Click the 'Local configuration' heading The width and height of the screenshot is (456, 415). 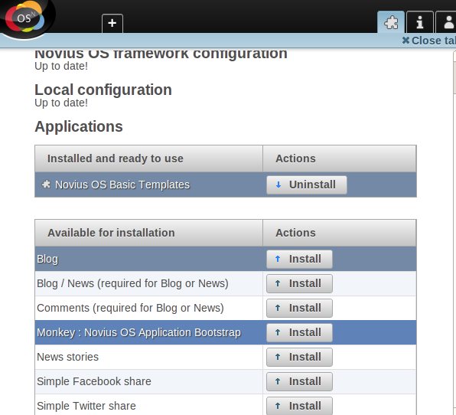coord(103,90)
